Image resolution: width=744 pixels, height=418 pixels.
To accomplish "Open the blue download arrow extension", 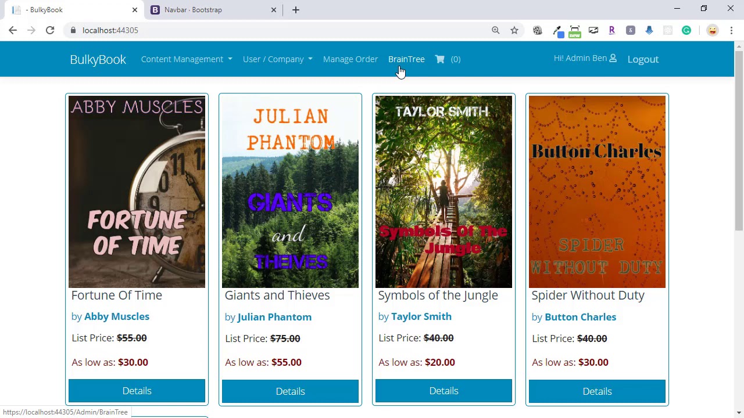I will (649, 30).
